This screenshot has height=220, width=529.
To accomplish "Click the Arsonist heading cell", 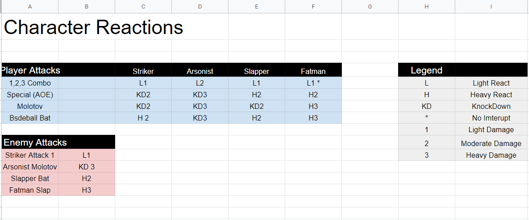I will pos(200,71).
